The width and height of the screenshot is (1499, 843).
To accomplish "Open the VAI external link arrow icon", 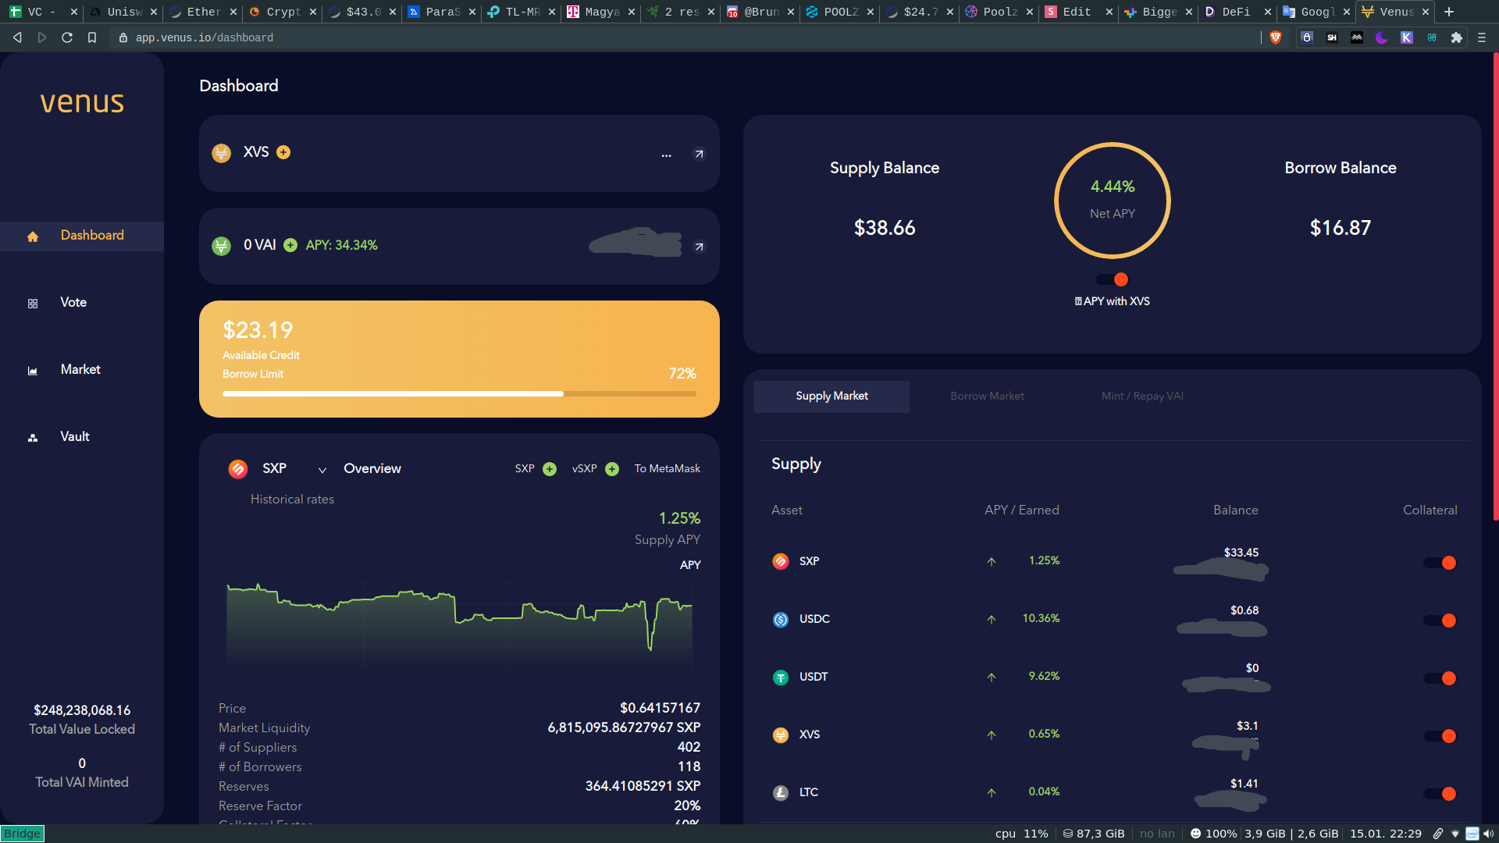I will 699,247.
